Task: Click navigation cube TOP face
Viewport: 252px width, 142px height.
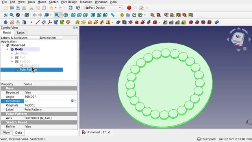Action: pos(238,37)
